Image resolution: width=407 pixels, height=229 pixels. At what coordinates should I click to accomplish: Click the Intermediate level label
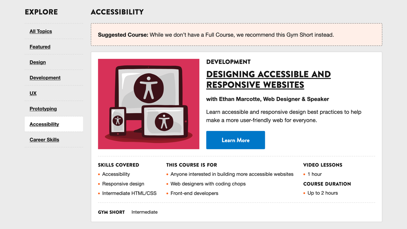tap(144, 212)
